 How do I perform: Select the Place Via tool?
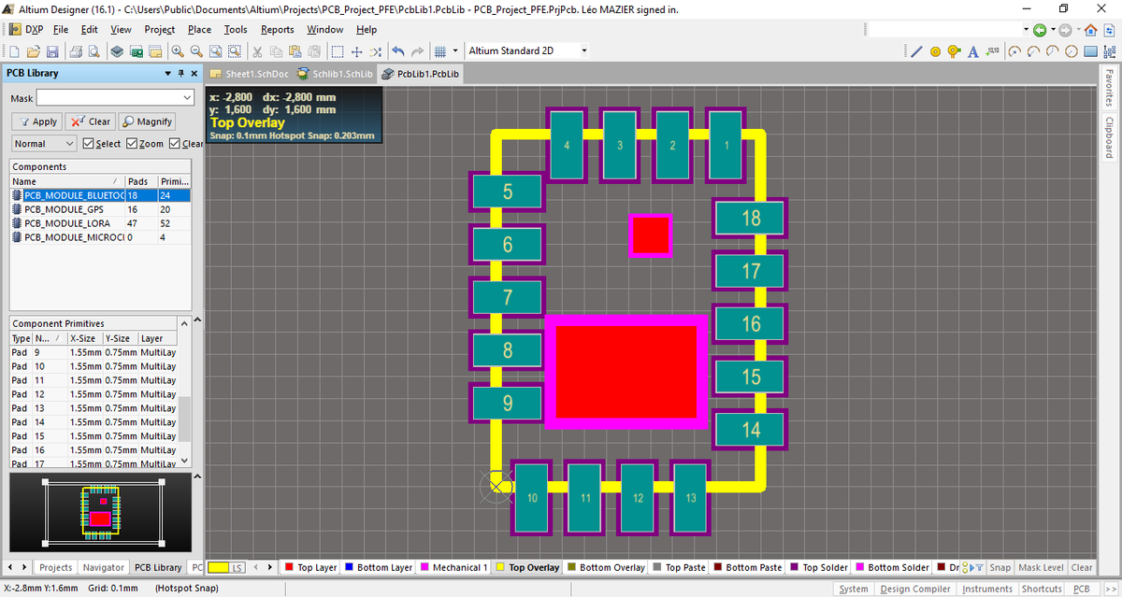pos(954,50)
